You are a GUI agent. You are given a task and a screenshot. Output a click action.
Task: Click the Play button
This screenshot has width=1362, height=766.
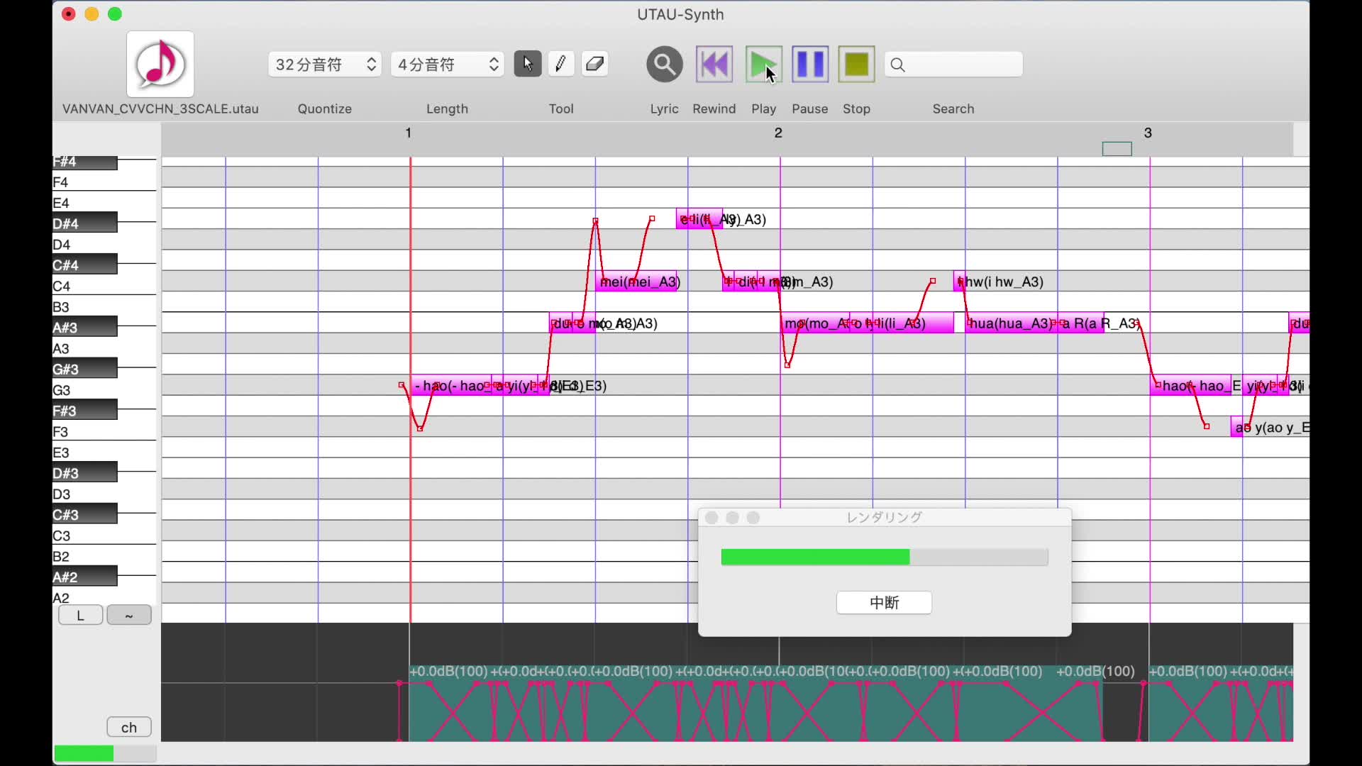(763, 65)
